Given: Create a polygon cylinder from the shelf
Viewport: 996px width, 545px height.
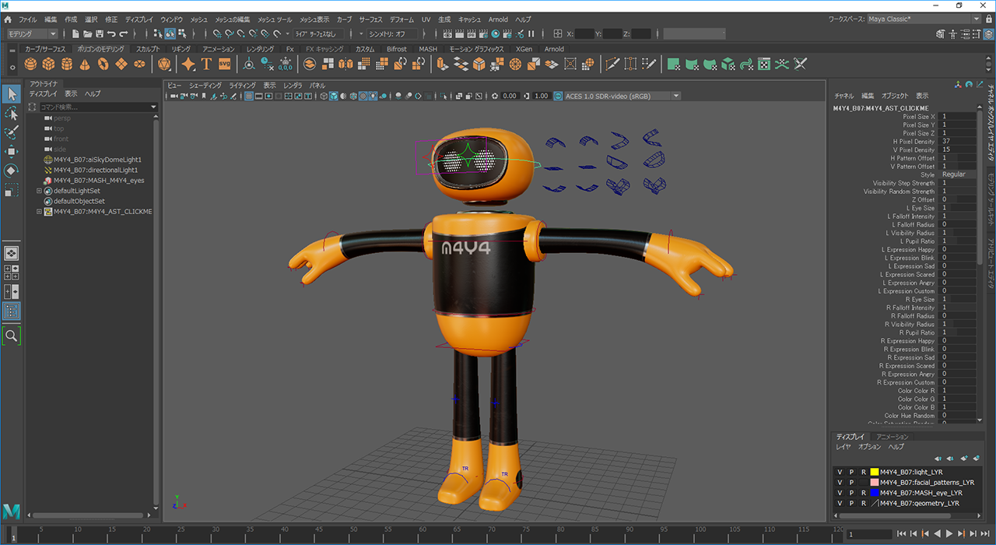Looking at the screenshot, I should tap(67, 65).
